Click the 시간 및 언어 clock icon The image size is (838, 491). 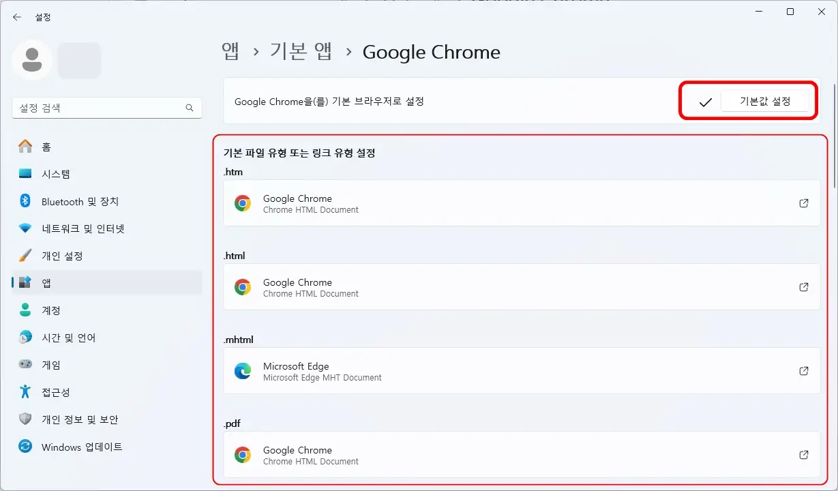point(25,338)
